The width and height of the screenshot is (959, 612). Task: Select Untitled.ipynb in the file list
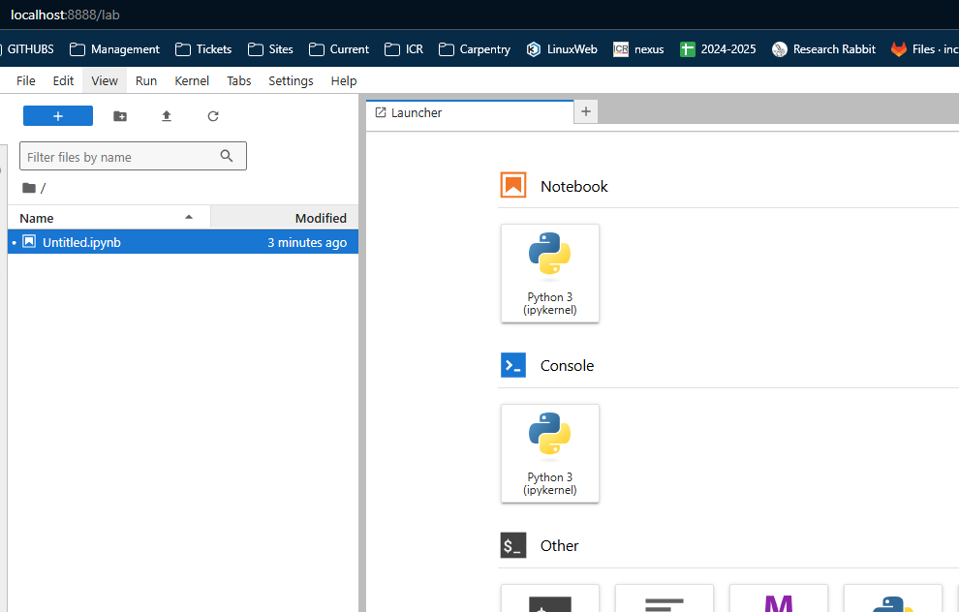tap(183, 242)
